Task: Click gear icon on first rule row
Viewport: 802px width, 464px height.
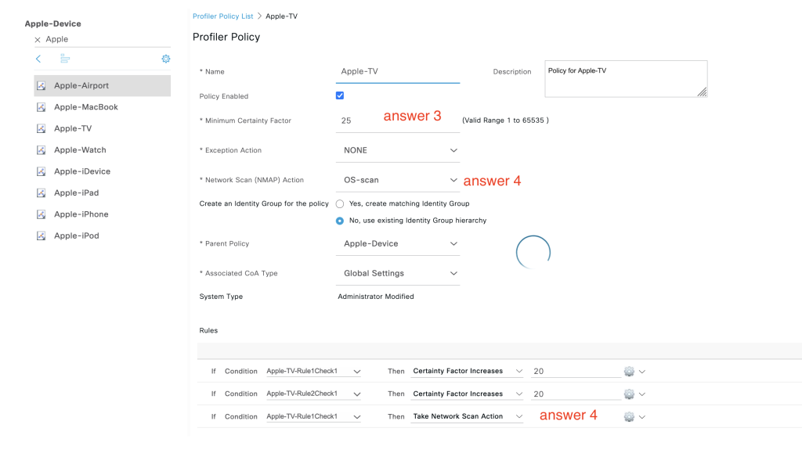Action: (x=628, y=372)
